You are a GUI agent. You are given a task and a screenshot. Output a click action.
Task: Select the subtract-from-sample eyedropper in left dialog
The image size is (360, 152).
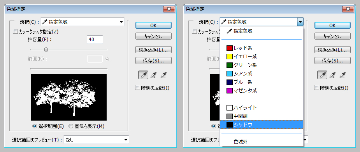[163, 75]
